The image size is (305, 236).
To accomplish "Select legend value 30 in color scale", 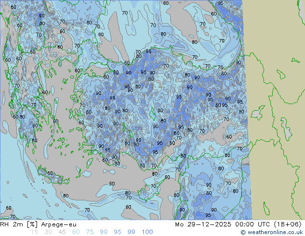I will (x=48, y=232).
